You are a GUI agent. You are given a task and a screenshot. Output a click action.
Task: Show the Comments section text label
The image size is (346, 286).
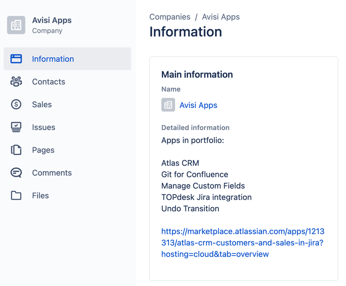(52, 173)
